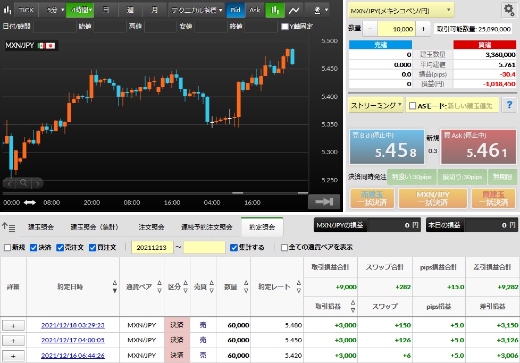Screen dimensions: 520x363
Task: Sort table by 約定レート column
Action: pos(299,287)
